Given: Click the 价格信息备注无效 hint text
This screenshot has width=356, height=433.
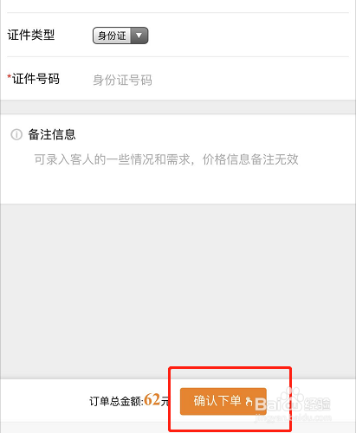Looking at the screenshot, I should tap(250, 159).
